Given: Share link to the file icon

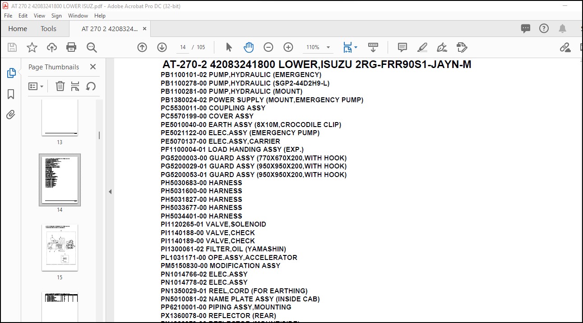Looking at the screenshot, I should point(565,47).
